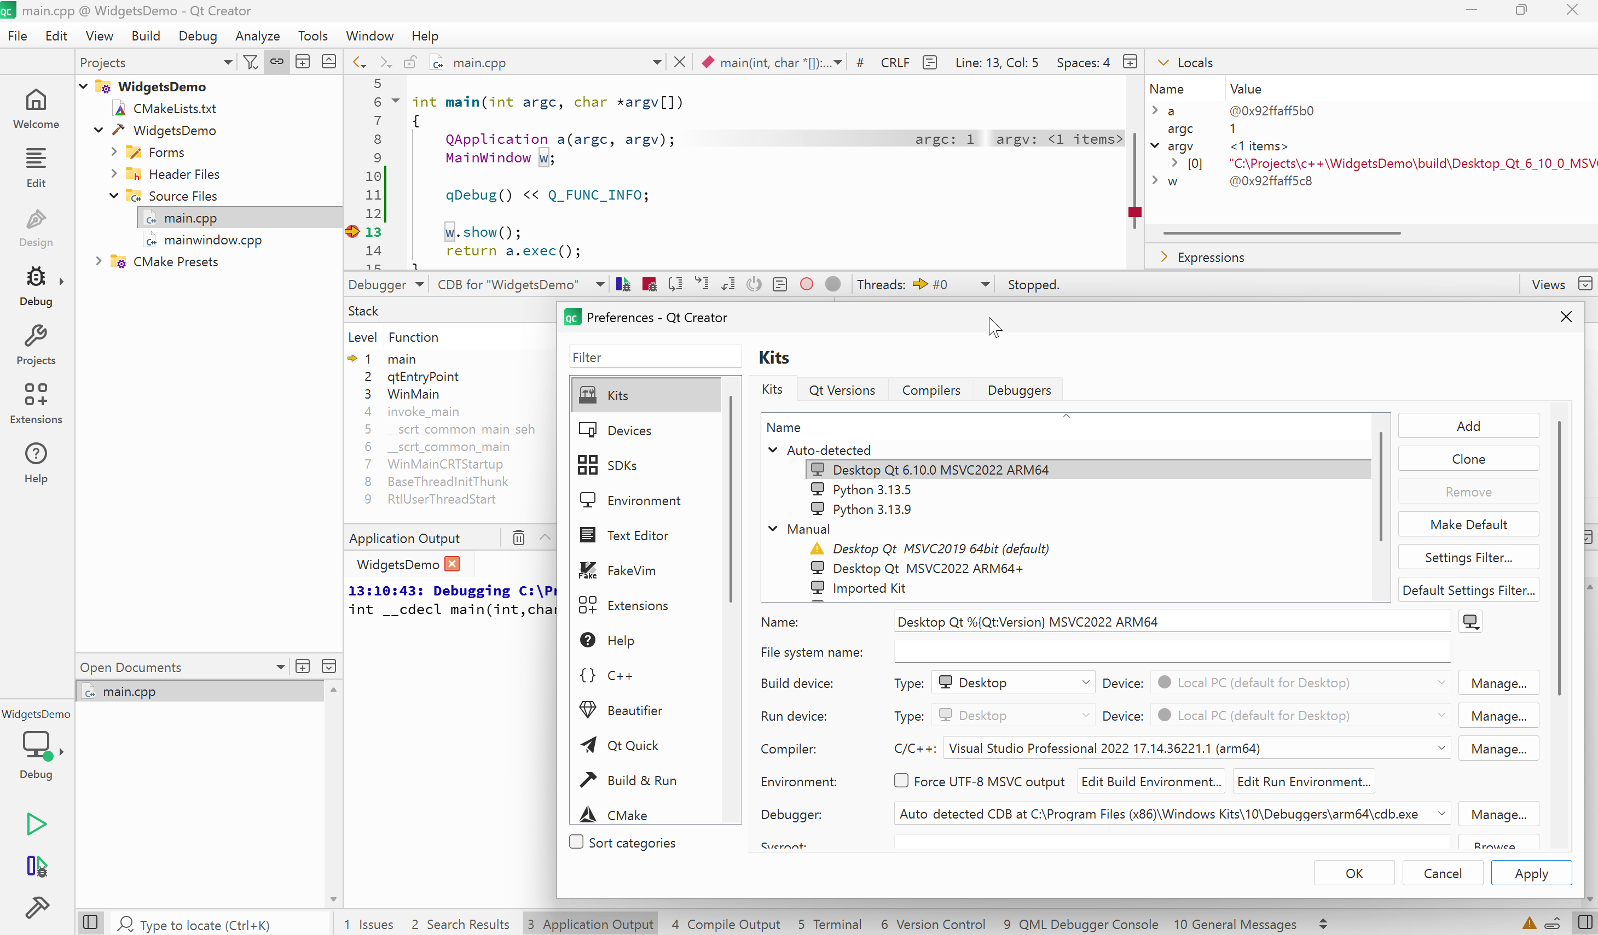Click Edit Build Environment button
The image size is (1598, 935).
click(1150, 781)
